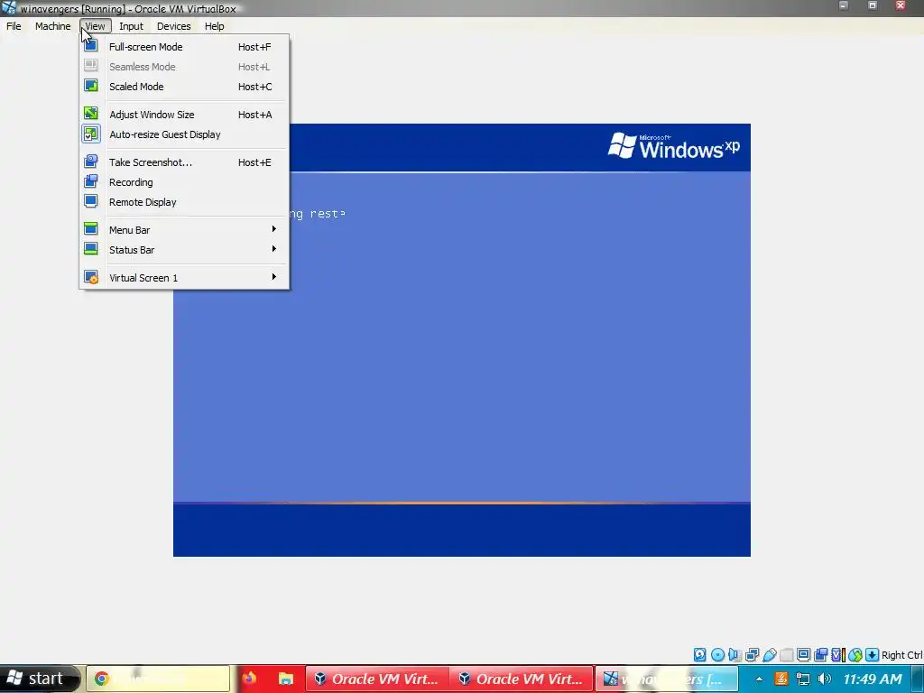Click the shared folders status icon
This screenshot has width=924, height=693.
click(786, 655)
